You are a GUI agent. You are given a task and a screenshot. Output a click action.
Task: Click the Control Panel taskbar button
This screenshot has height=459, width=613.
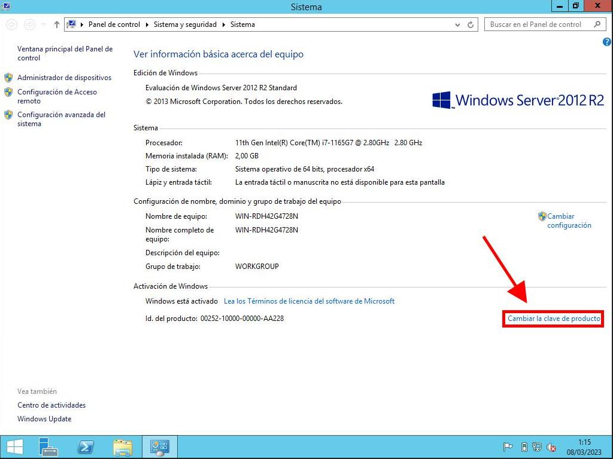(159, 447)
